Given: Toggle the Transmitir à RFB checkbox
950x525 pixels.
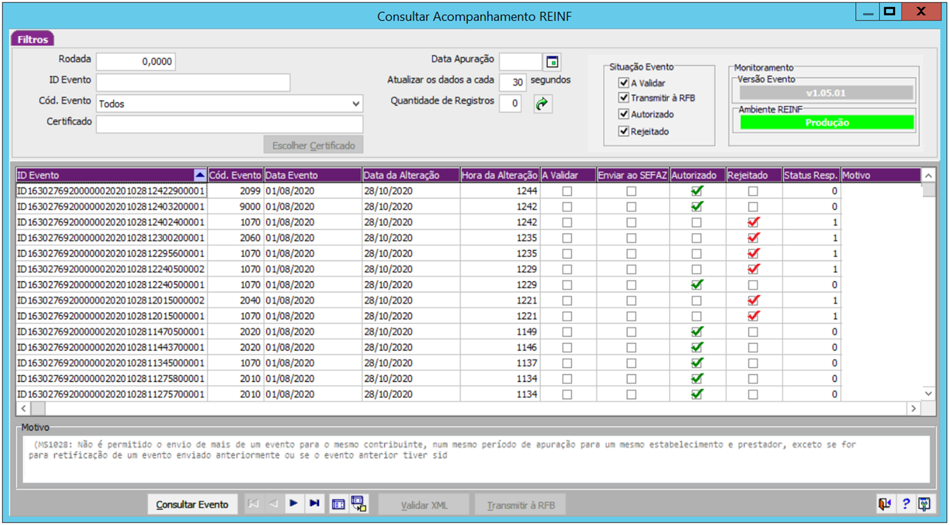Looking at the screenshot, I should click(x=624, y=98).
